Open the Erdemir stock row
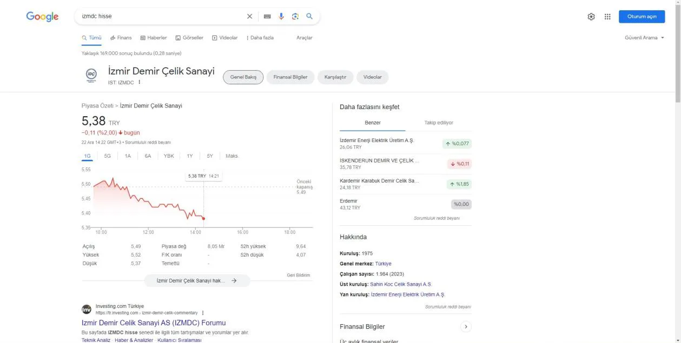The width and height of the screenshot is (681, 343). pyautogui.click(x=406, y=204)
